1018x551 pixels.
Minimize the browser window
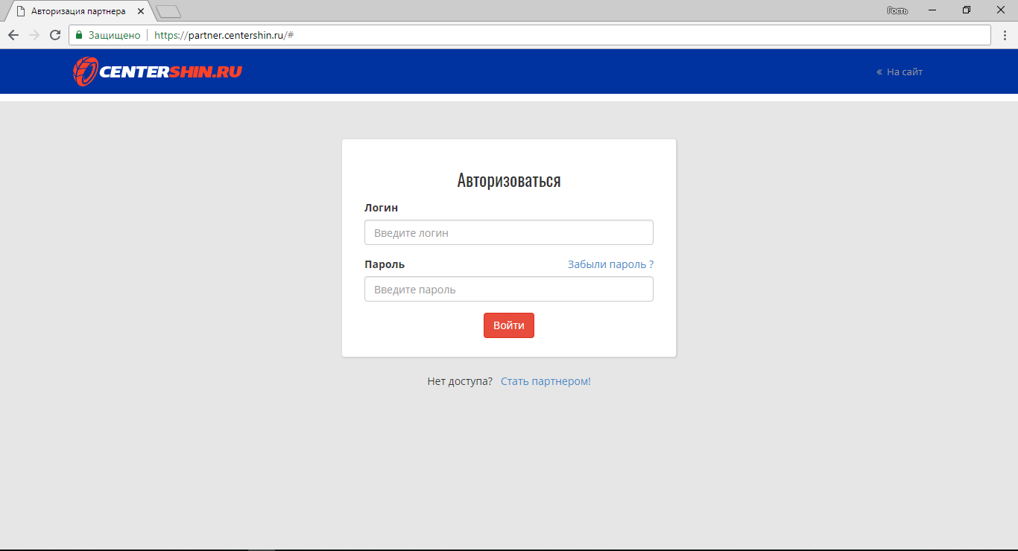(932, 10)
